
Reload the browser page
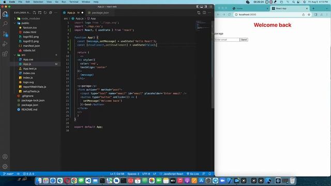pos(229,14)
